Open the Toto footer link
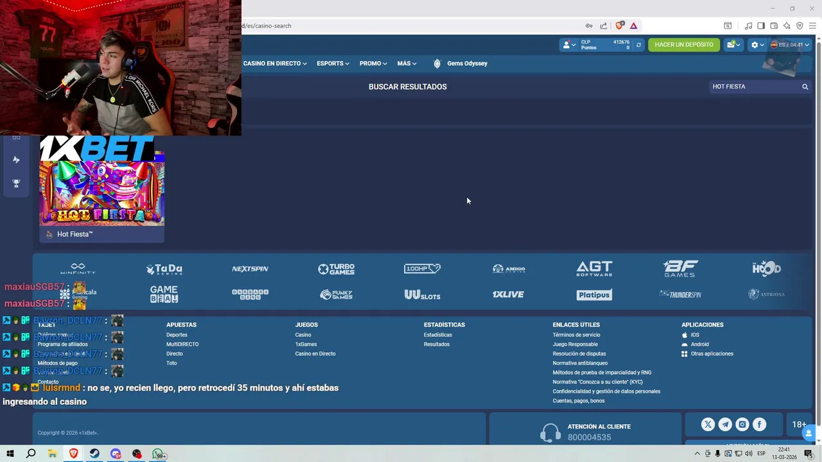The width and height of the screenshot is (822, 462). pos(171,363)
